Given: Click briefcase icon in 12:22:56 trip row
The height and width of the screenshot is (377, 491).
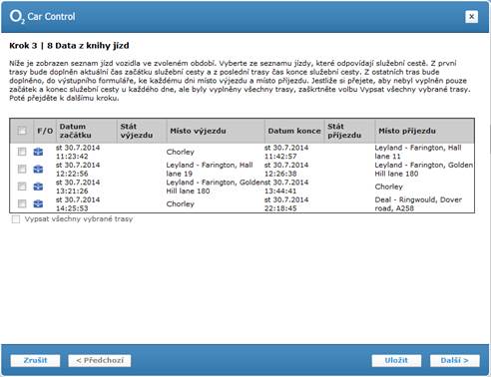Looking at the screenshot, I should [38, 170].
